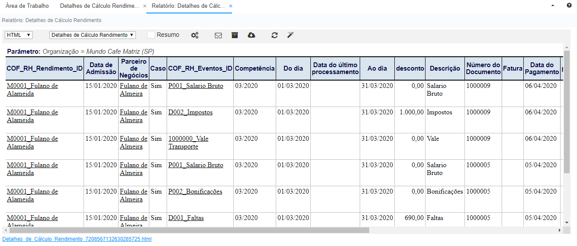This screenshot has width=577, height=246.
Task: Refresh the report with re-run icon
Action: [274, 35]
